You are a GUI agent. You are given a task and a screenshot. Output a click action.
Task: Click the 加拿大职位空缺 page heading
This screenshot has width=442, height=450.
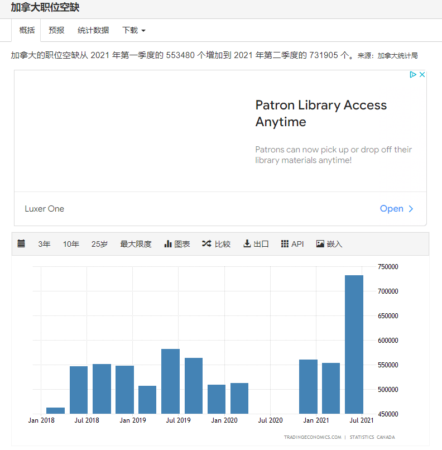pos(45,7)
